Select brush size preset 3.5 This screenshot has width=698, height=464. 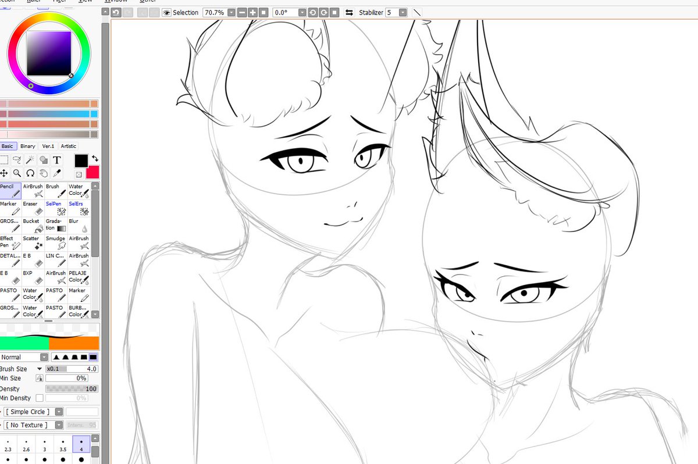[x=63, y=445]
